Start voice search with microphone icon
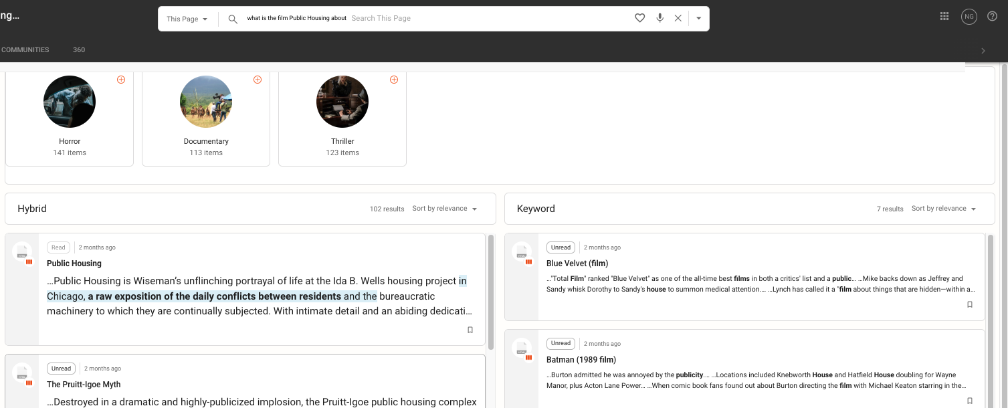Viewport: 1008px width, 408px height. [660, 18]
